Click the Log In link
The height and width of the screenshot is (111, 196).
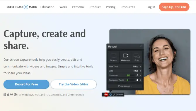pyautogui.click(x=151, y=7)
